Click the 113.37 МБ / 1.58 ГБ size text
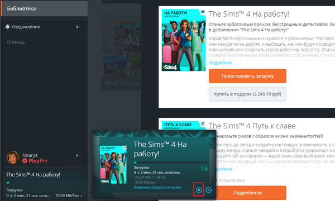 150,178
